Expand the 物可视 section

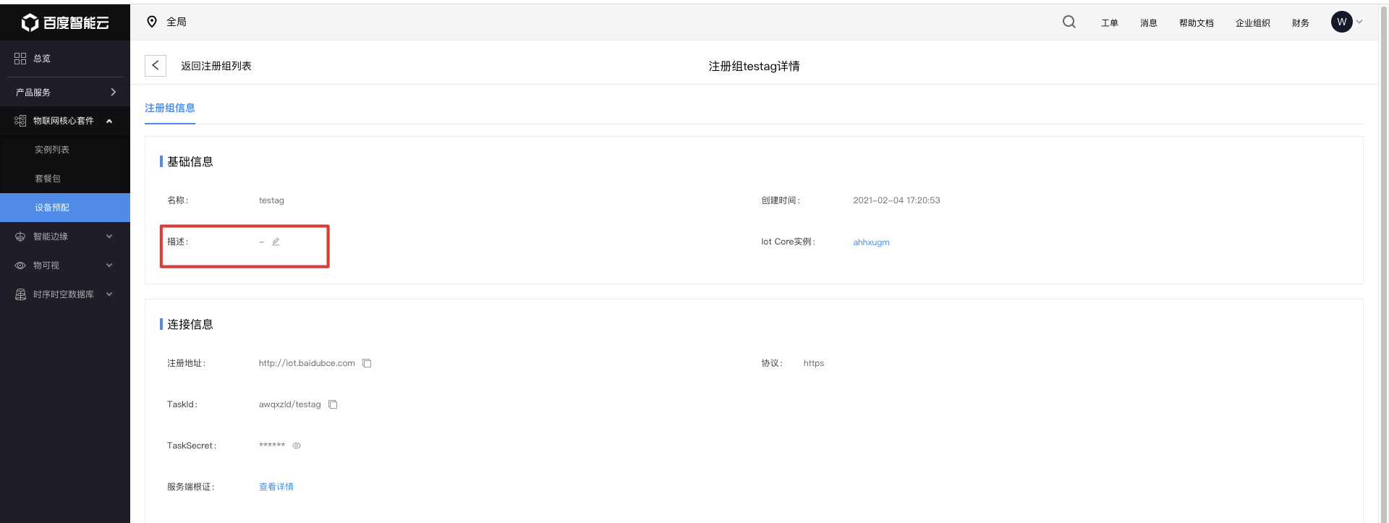(109, 265)
